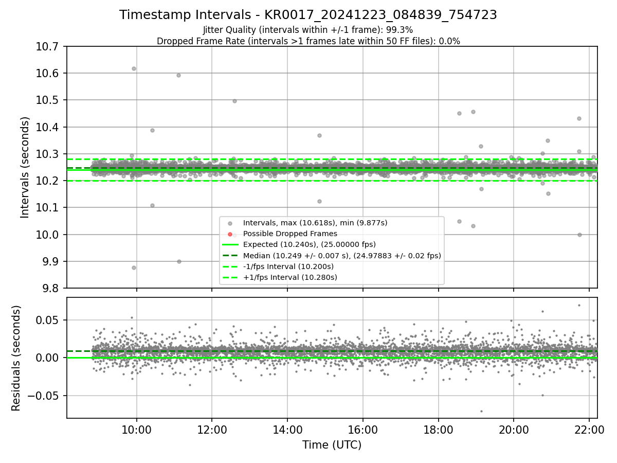Viewport: 617px width, 463px height.
Task: Click the lowest outlier point near 9.88 seconds
Action: pyautogui.click(x=134, y=268)
